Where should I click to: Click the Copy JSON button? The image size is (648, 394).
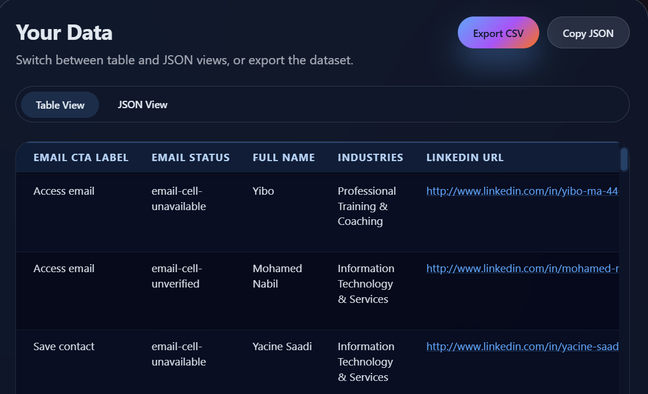pyautogui.click(x=588, y=32)
